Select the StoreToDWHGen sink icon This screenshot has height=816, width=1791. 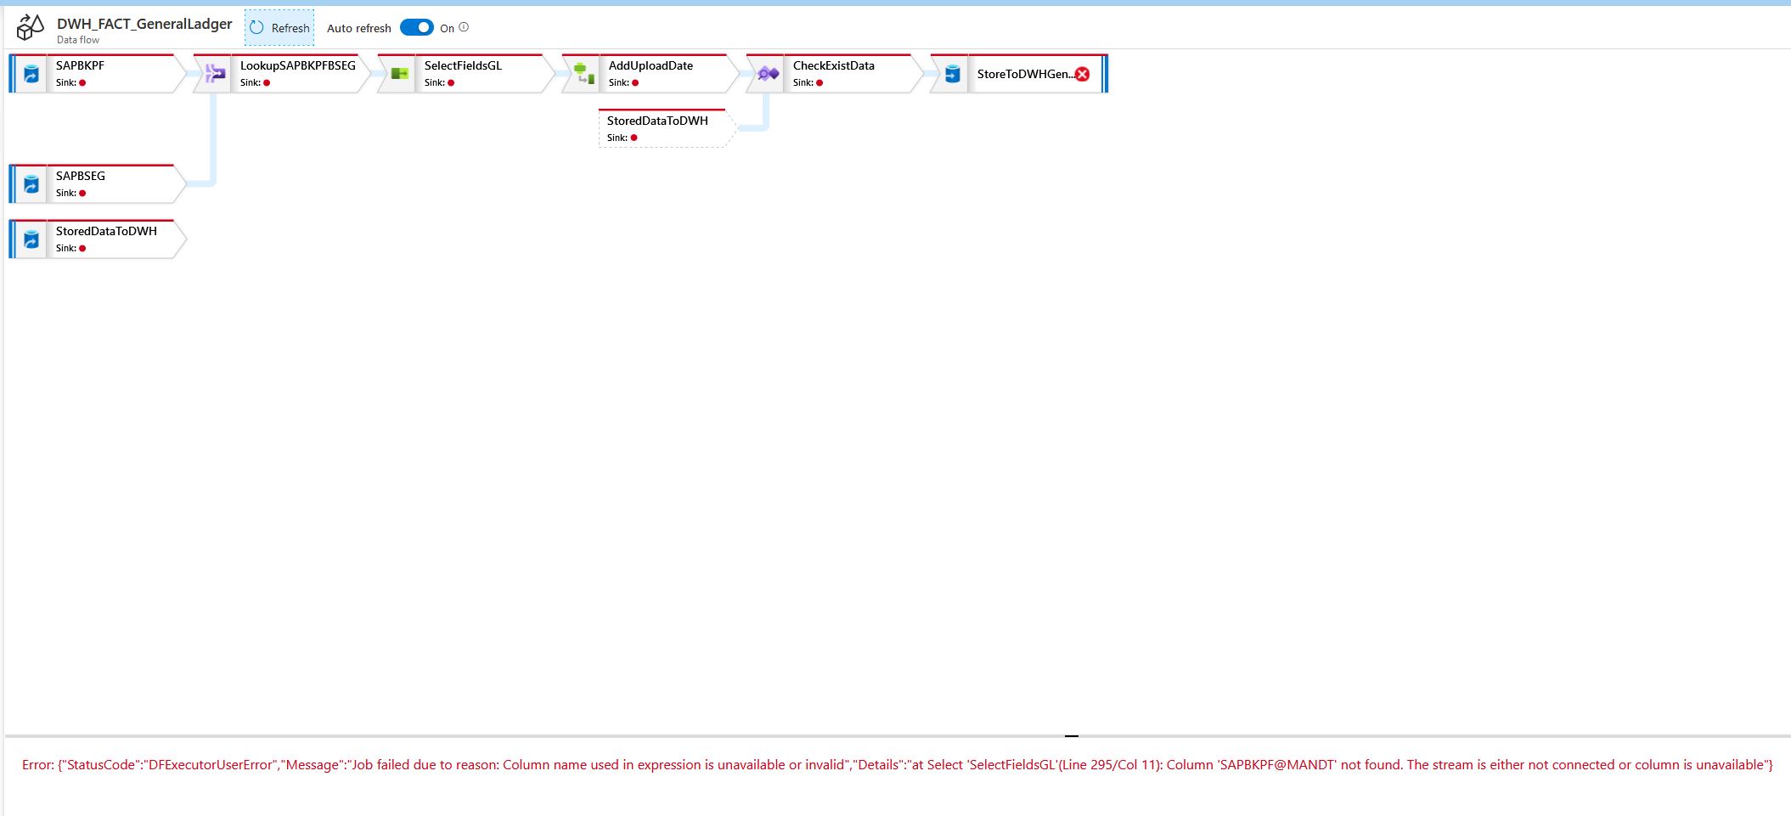pos(953,74)
